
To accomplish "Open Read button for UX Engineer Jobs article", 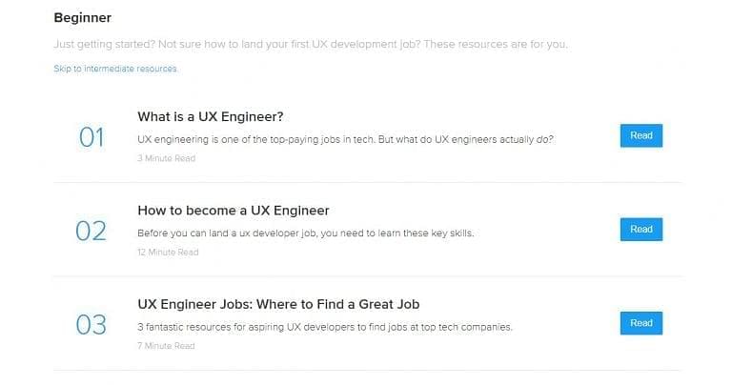I will pyautogui.click(x=640, y=323).
